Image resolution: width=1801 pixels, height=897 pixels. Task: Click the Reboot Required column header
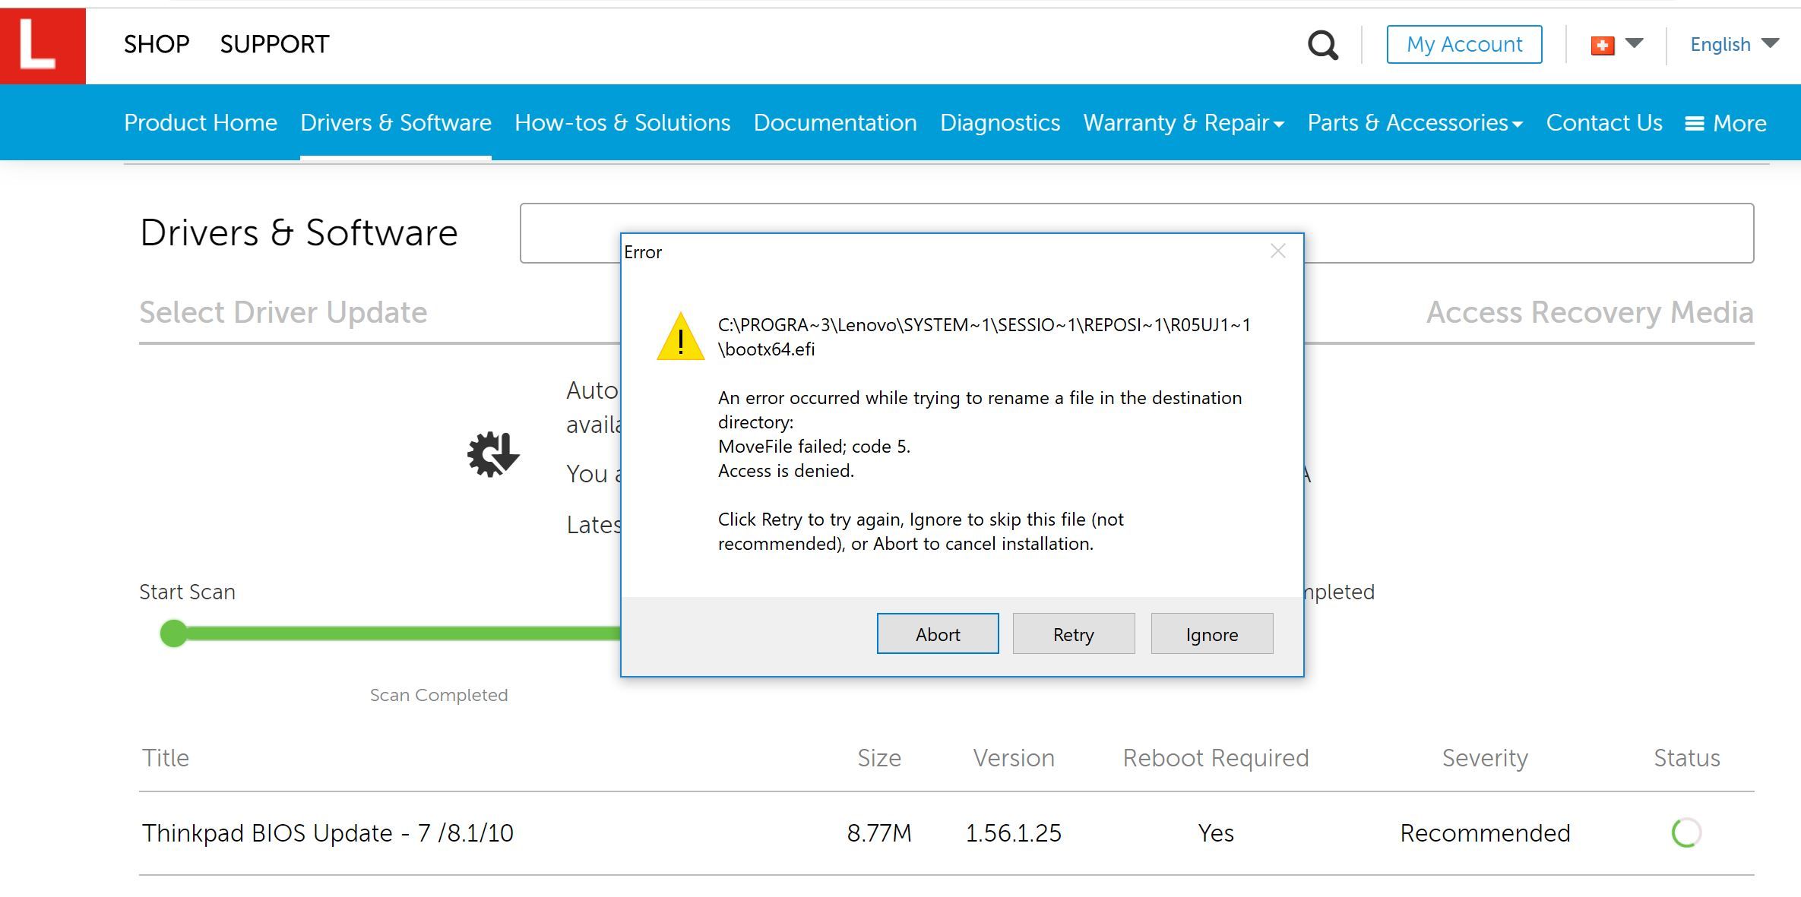(1216, 758)
